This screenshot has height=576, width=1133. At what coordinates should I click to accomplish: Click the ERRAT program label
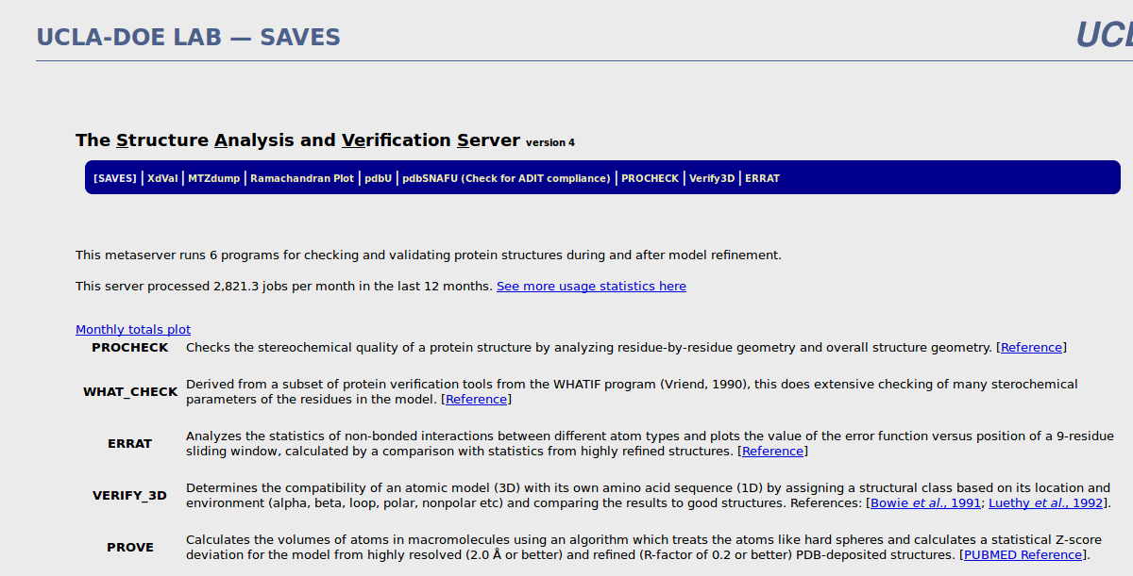pos(130,443)
